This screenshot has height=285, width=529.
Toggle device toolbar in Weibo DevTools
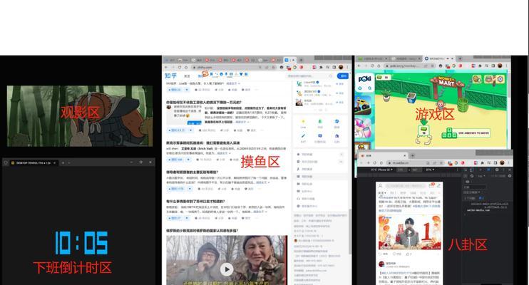471,170
